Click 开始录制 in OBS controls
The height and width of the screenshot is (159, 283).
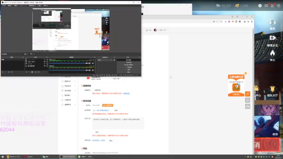pos(129,63)
